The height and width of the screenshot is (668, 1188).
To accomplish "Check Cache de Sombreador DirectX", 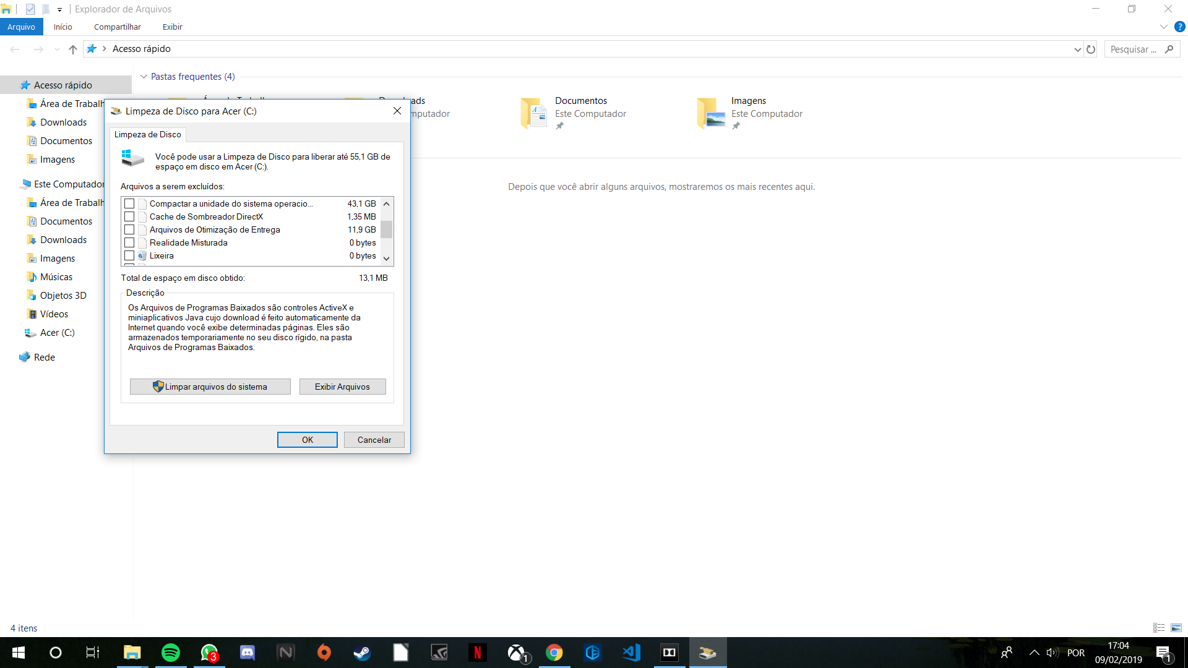I will pyautogui.click(x=129, y=216).
